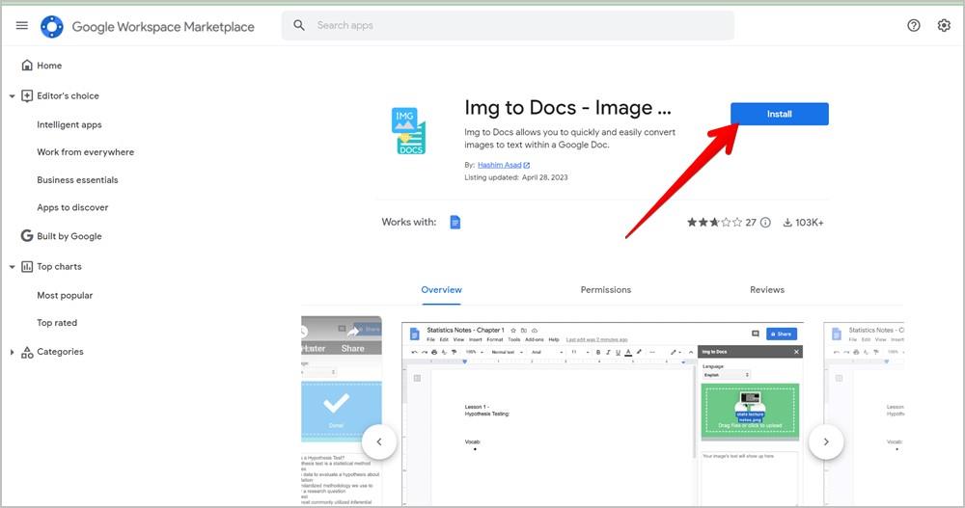Viewport: 965px width, 508px height.
Task: Collapse the Top charts section arrow
Action: (x=12, y=267)
